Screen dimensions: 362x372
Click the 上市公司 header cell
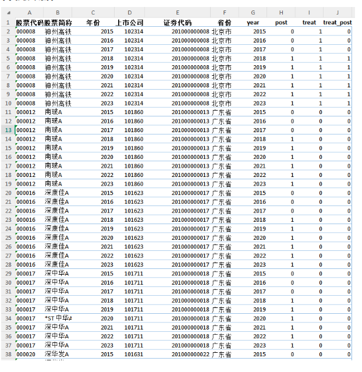[x=130, y=23]
